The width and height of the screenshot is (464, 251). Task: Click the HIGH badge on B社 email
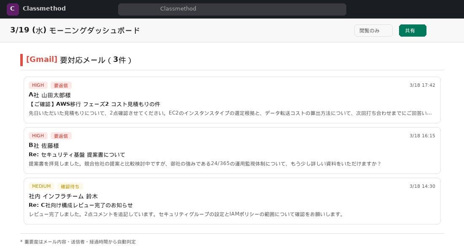(38, 136)
